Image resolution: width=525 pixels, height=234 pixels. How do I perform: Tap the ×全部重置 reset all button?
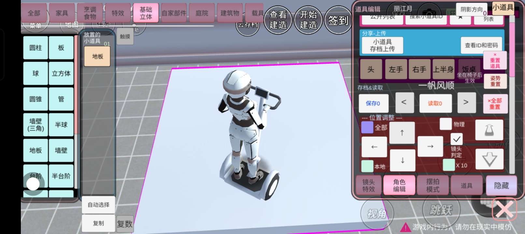click(495, 103)
